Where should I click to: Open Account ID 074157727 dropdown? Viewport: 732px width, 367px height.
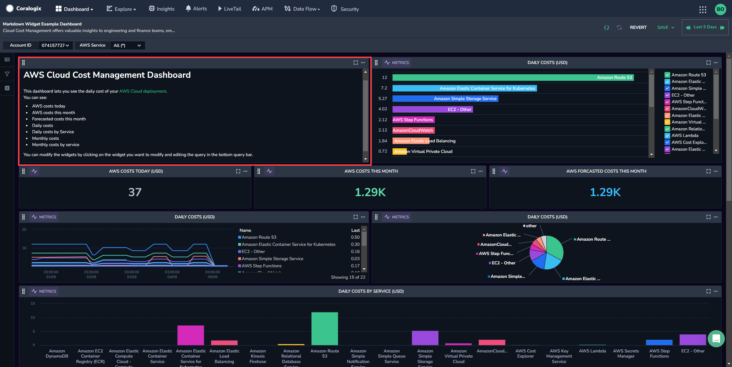click(55, 45)
